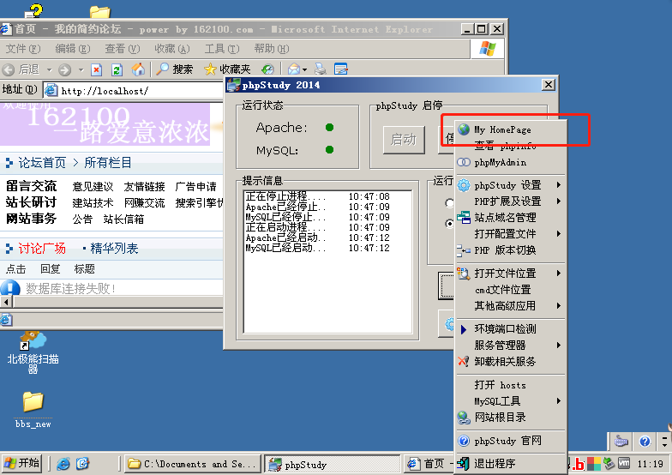The width and height of the screenshot is (672, 475).
Task: Open forward button history dropdown arrow
Action: pyautogui.click(x=81, y=69)
